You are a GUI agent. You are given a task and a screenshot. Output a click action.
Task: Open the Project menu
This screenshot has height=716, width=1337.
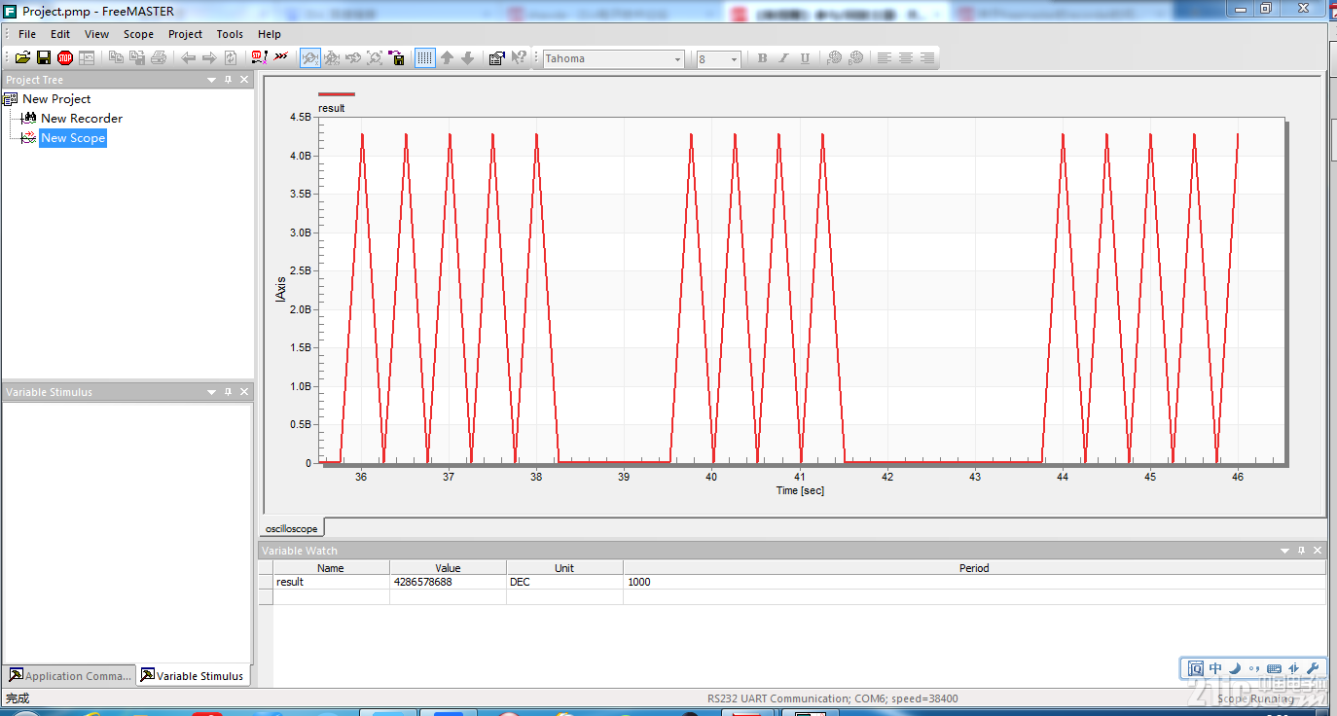(185, 34)
